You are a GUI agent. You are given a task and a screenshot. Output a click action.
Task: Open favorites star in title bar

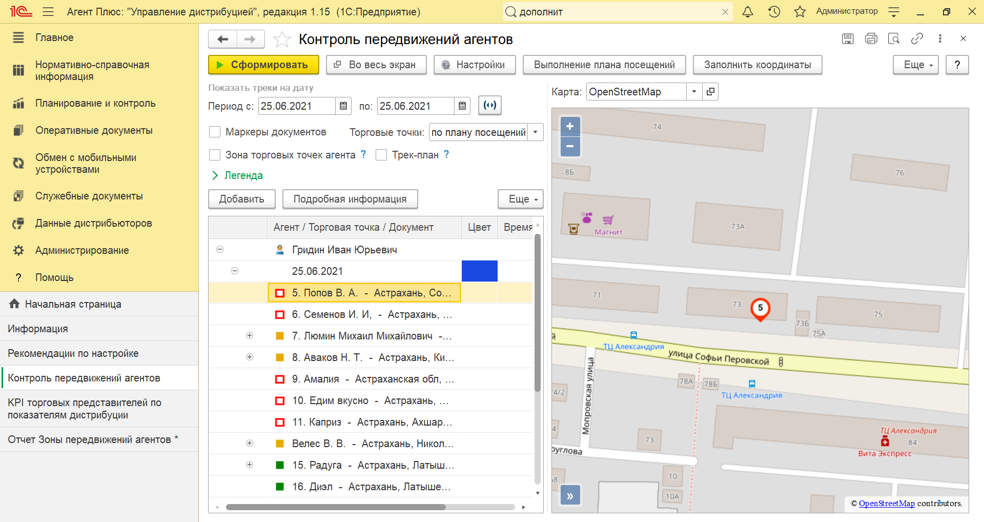point(800,11)
